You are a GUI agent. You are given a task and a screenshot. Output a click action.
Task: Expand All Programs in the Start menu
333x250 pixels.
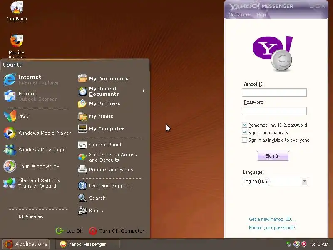[x=31, y=217]
